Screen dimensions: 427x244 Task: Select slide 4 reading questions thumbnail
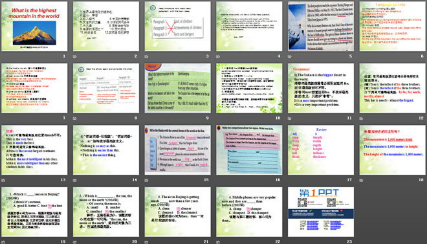(x=249, y=26)
